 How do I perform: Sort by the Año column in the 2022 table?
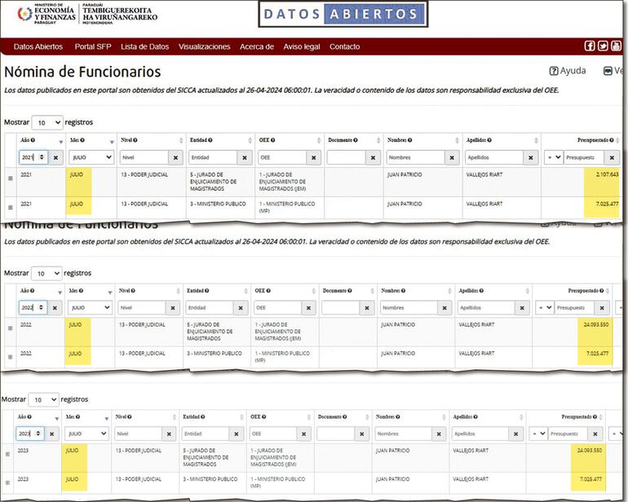point(60,291)
